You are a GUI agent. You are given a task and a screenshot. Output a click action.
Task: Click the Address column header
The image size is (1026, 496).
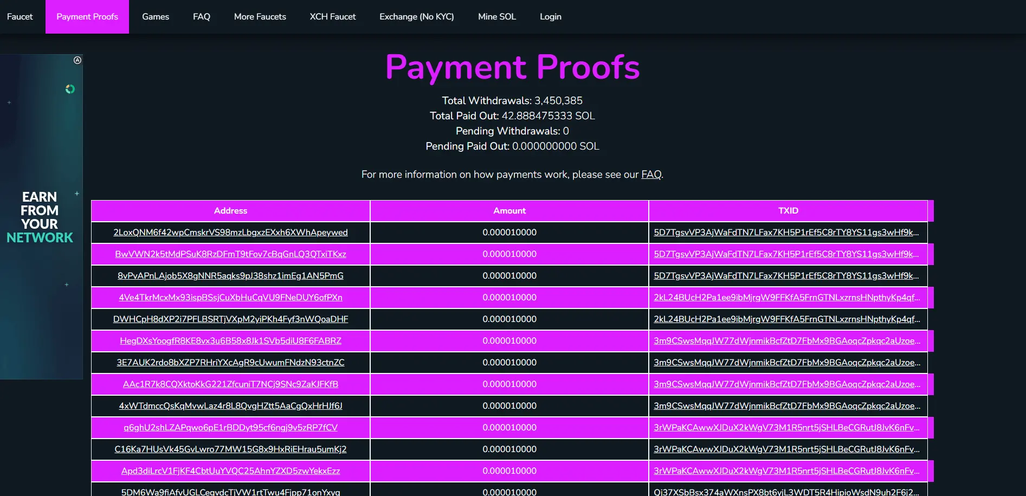click(230, 211)
